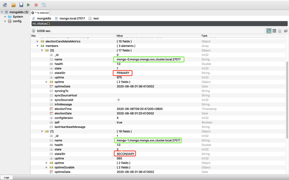
Task: Click the electionDate row
Action: pyautogui.click(x=158, y=113)
